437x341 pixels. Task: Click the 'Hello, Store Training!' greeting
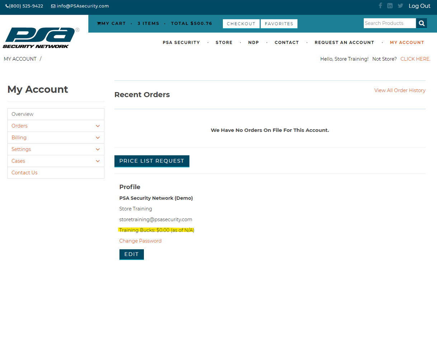click(x=344, y=59)
